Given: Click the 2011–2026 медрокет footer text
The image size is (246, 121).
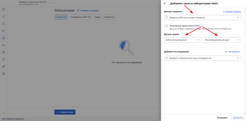Looking at the screenshot, I should pos(13,119).
